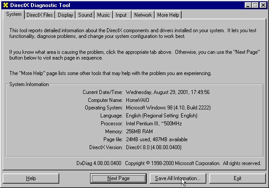269x188 pixels.
Task: Click the 'Processor:' label
Action: (x=112, y=124)
